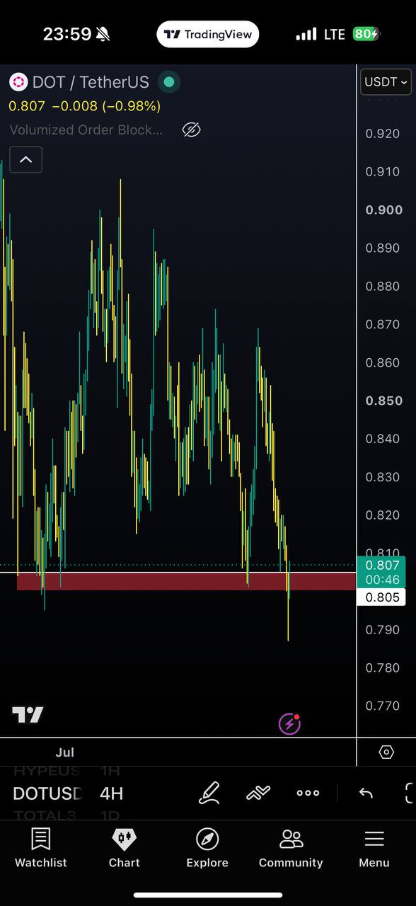
Task: Tap the 0.850 price axis label
Action: click(x=383, y=401)
